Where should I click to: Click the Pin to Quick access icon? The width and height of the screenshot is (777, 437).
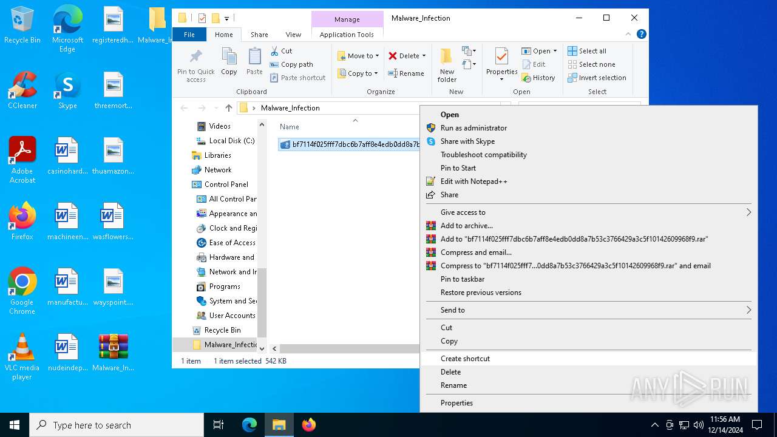(195, 58)
